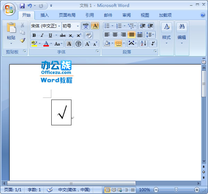This screenshot has width=208, height=194.
Task: Open the 邮件 tab
Action: pyautogui.click(x=108, y=15)
